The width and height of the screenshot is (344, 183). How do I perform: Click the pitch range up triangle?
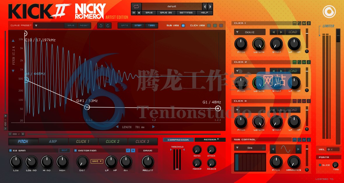coord(13,41)
